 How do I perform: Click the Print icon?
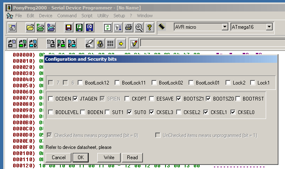(x=129, y=27)
